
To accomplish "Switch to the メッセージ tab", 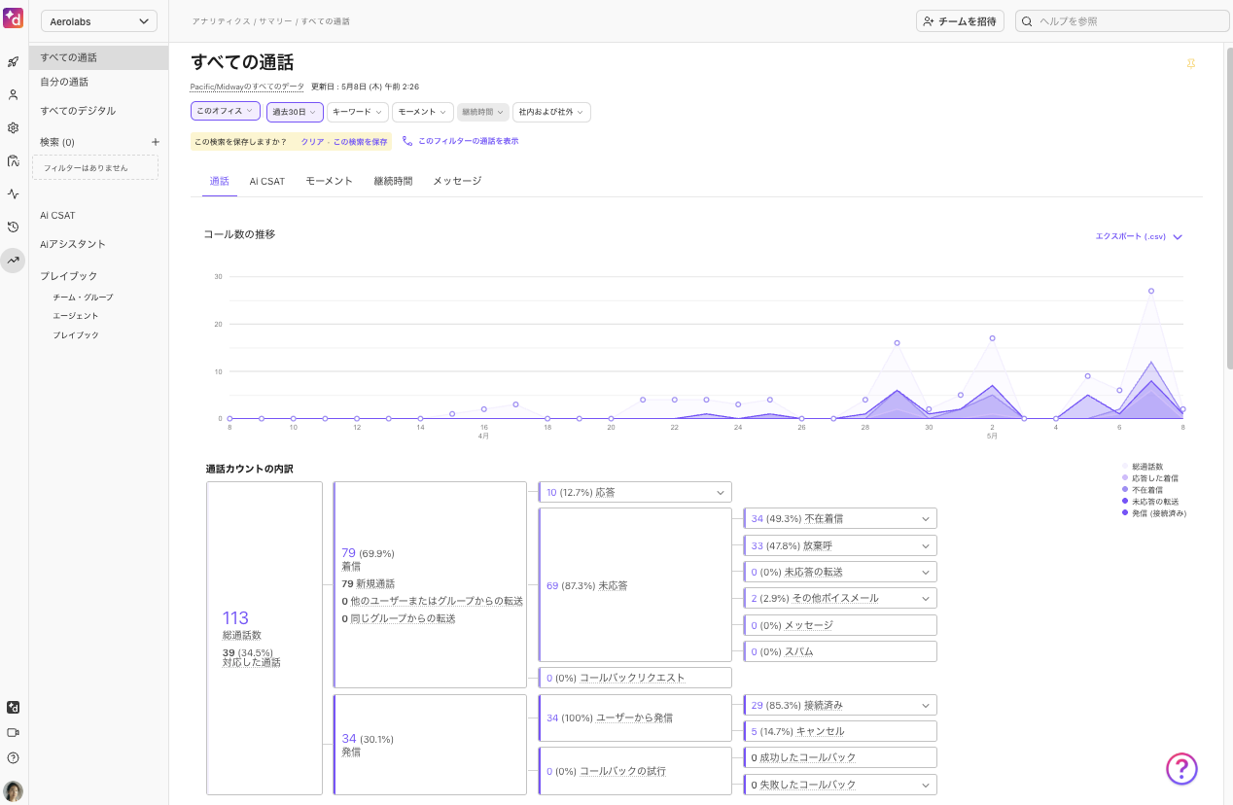I will (x=457, y=181).
